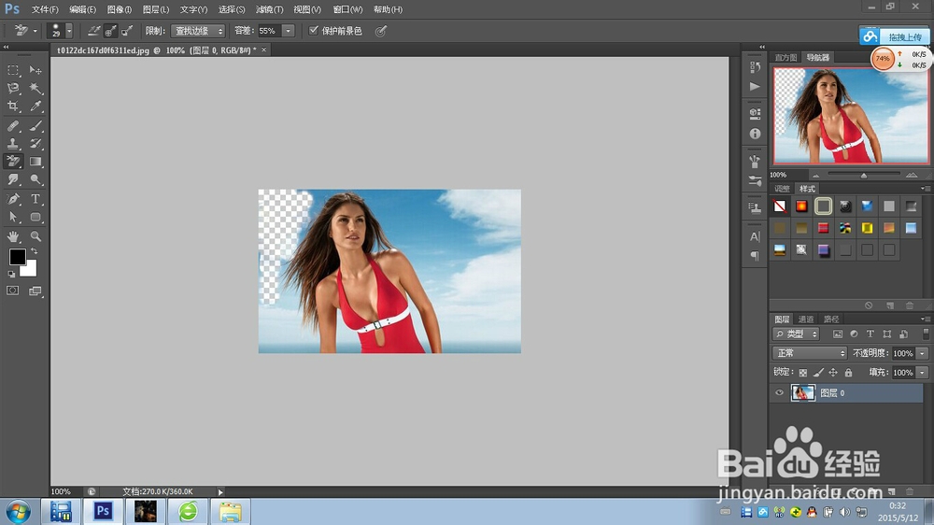This screenshot has width=934, height=525.
Task: Open the Info panel icon
Action: 755,135
